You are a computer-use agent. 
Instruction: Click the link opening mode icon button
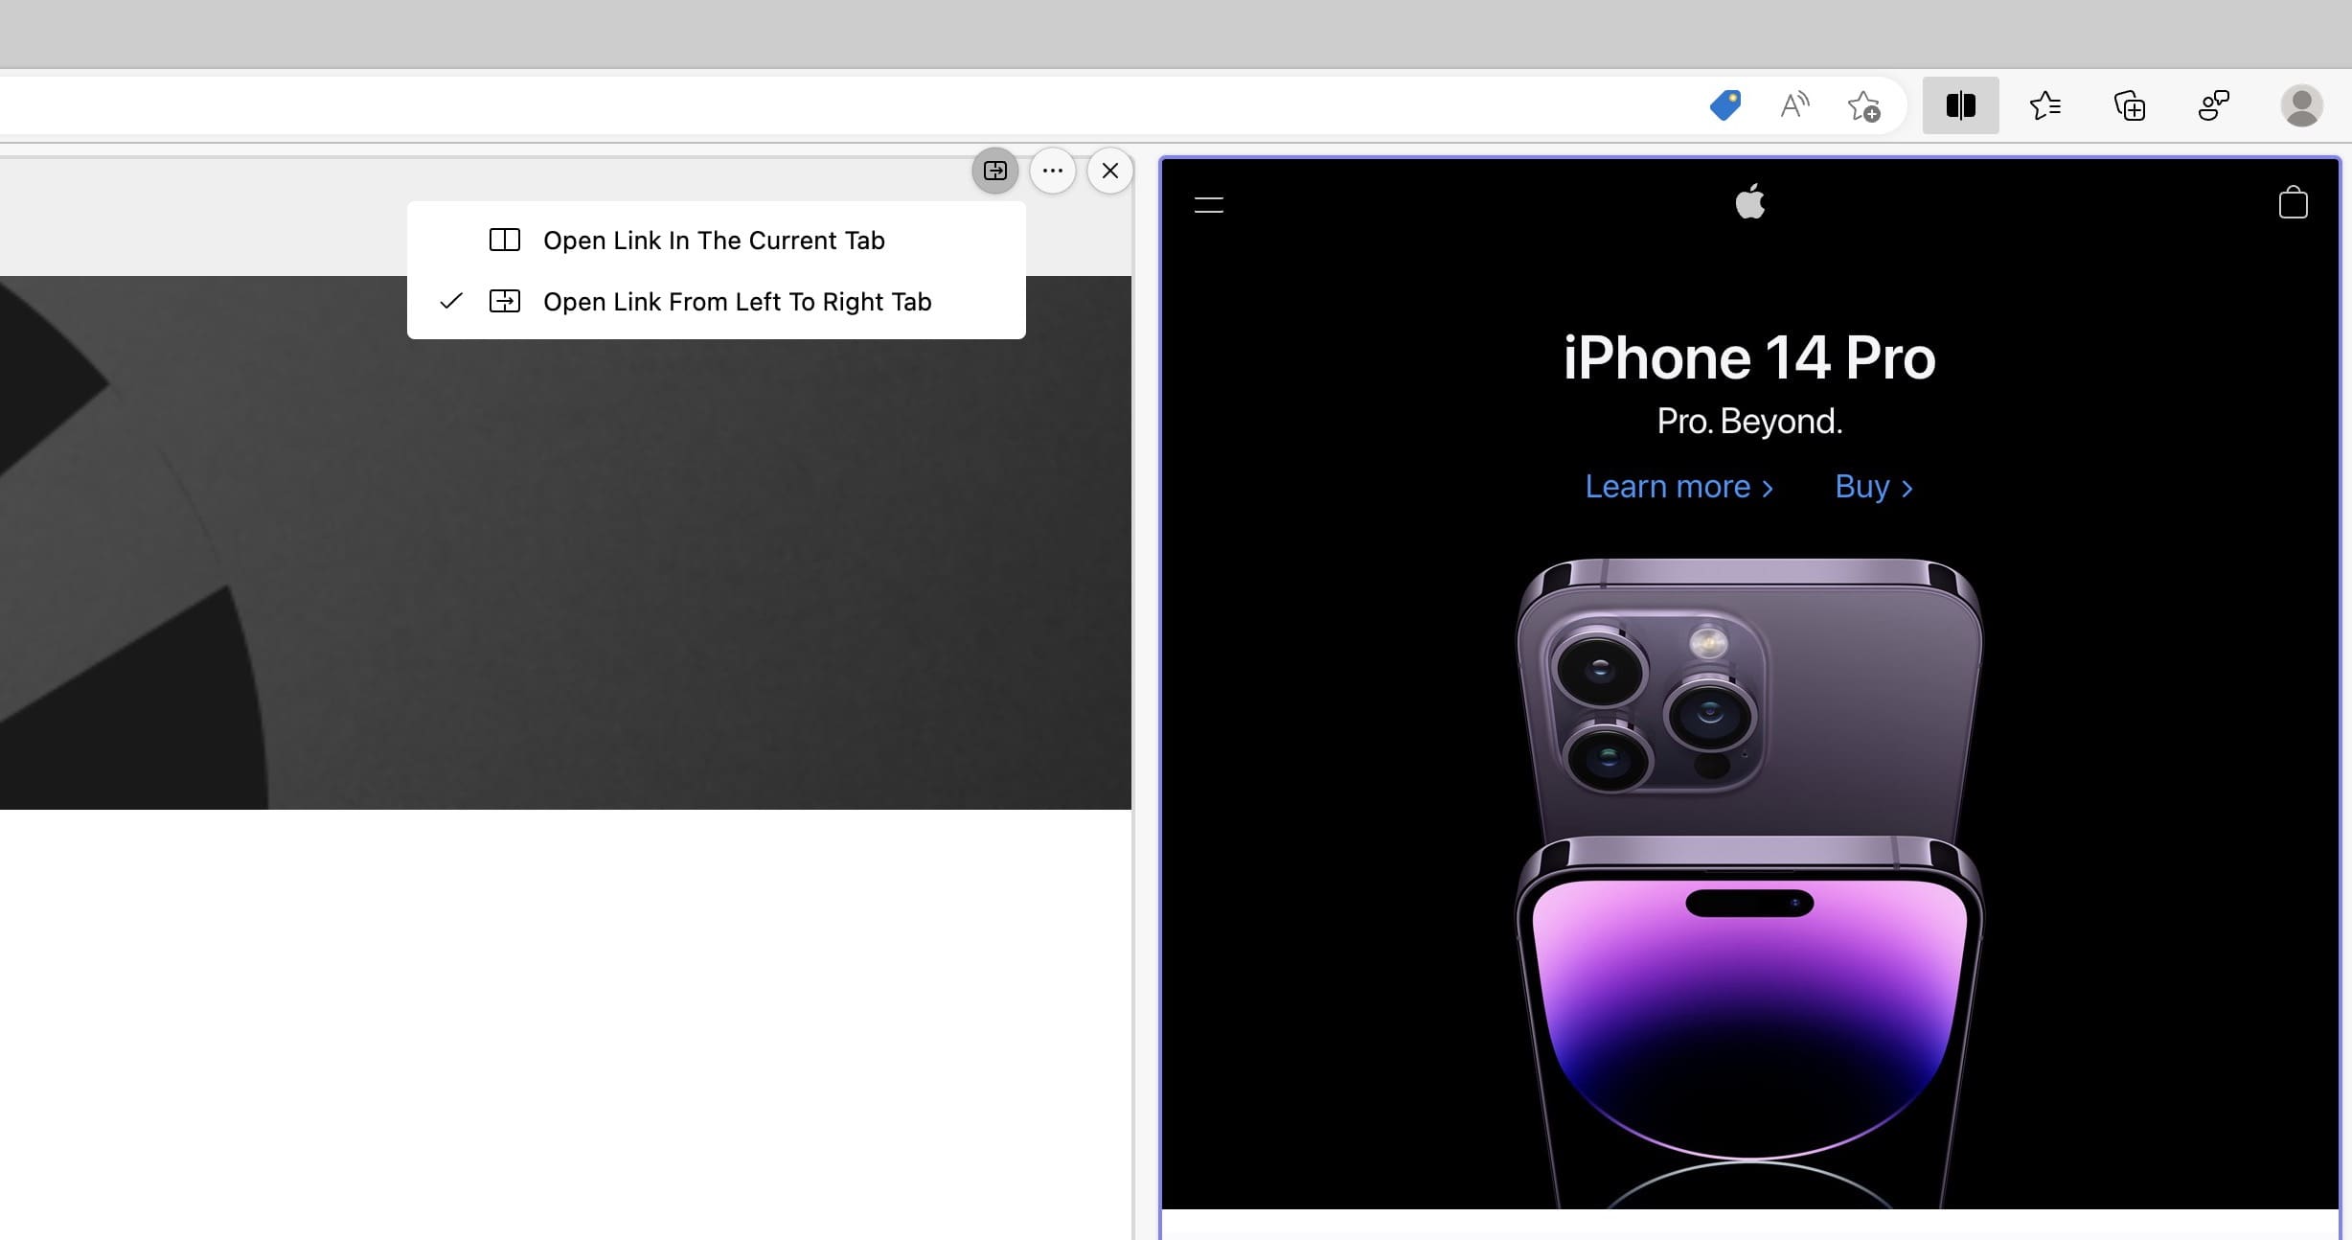[995, 171]
